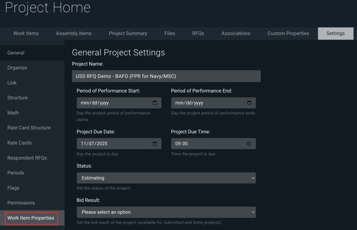
Task: Open the Assembly Items tab
Action: point(74,33)
